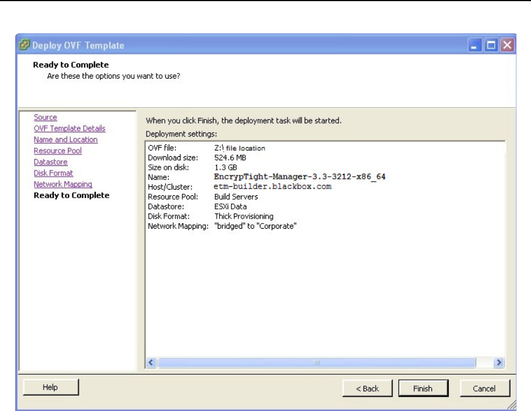Minimize the Deploy OVF Template window
Viewport: 531px width, 411px height.
pyautogui.click(x=476, y=45)
